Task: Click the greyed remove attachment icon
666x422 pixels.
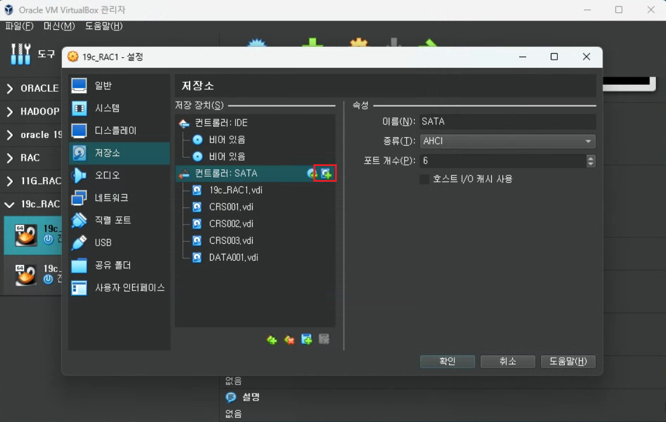Action: 324,340
